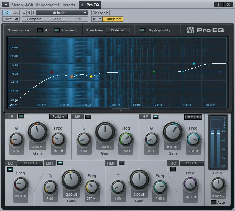Viewport: 235px width, 211px height.
Task: Select the purple HC node at 16 kHz
Action: (x=220, y=72)
